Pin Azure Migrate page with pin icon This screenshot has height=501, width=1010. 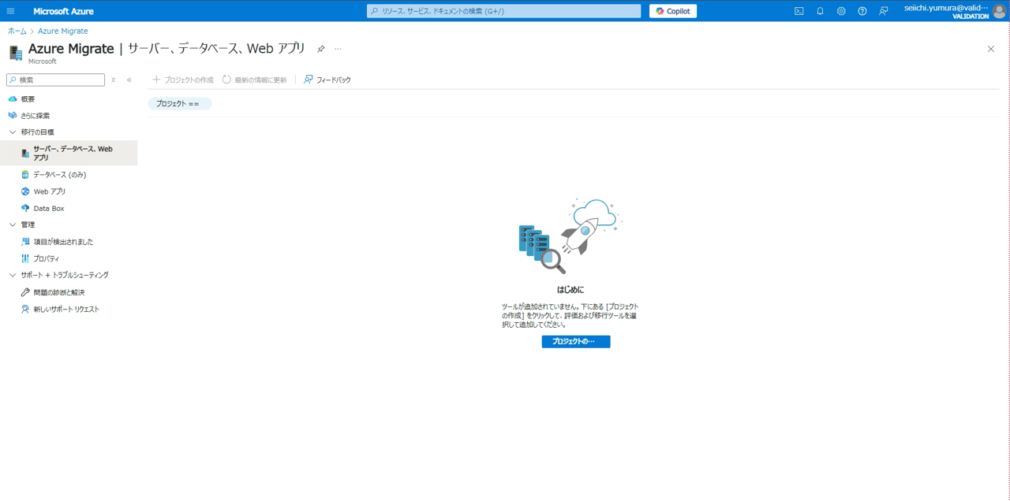(x=320, y=49)
